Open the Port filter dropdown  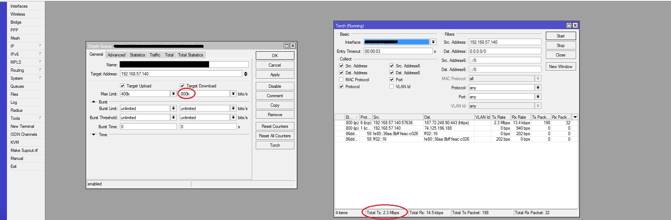pyautogui.click(x=538, y=97)
